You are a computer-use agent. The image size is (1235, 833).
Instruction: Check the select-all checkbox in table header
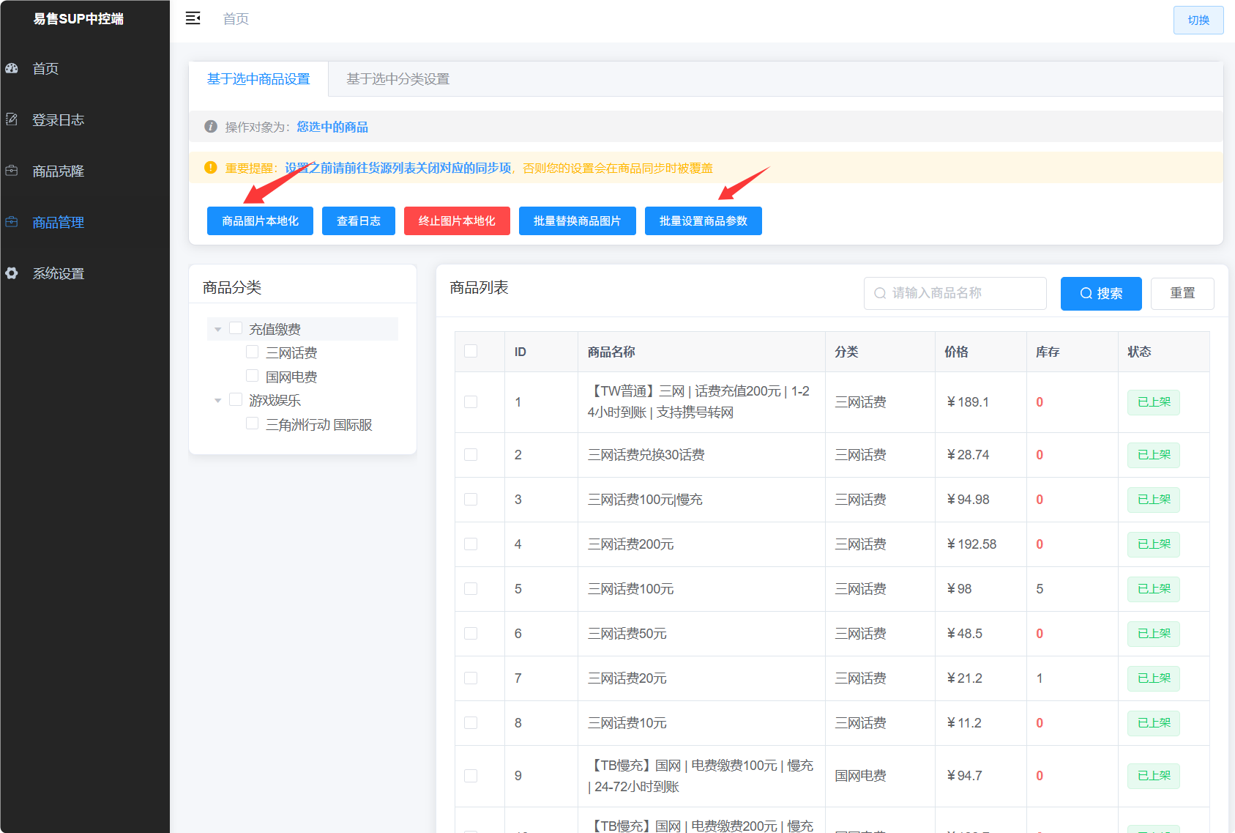[x=471, y=352]
